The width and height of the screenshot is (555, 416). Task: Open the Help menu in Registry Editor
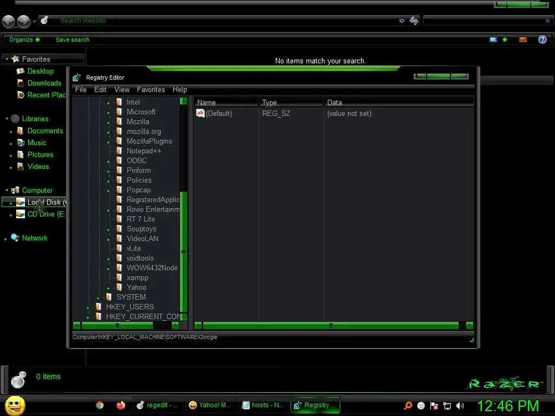pyautogui.click(x=180, y=89)
